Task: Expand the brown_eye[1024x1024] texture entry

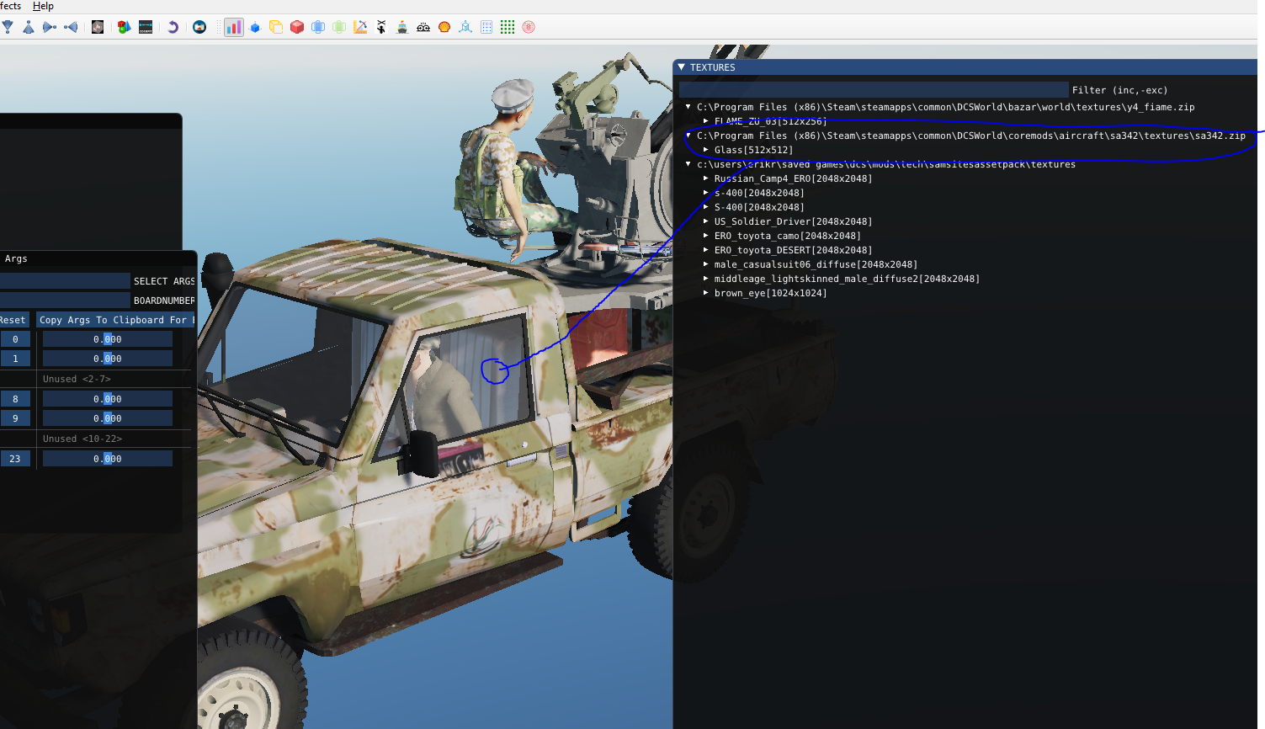Action: coord(706,293)
